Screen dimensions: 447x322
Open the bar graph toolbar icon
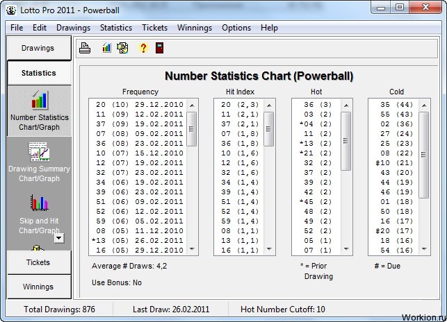(x=106, y=48)
